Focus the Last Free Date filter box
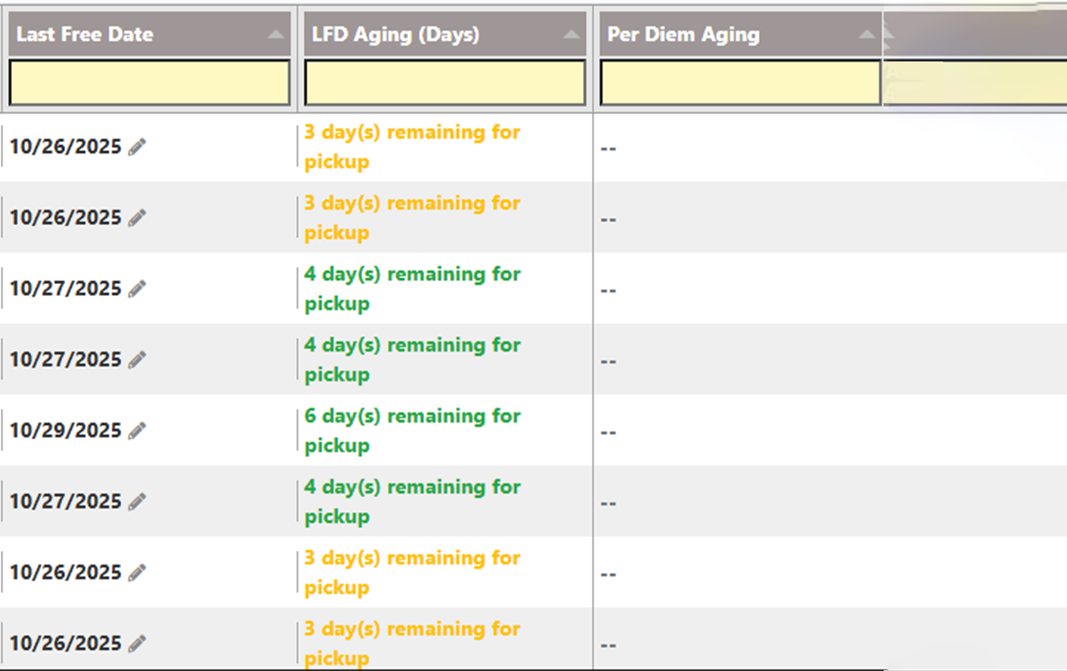 coord(149,83)
